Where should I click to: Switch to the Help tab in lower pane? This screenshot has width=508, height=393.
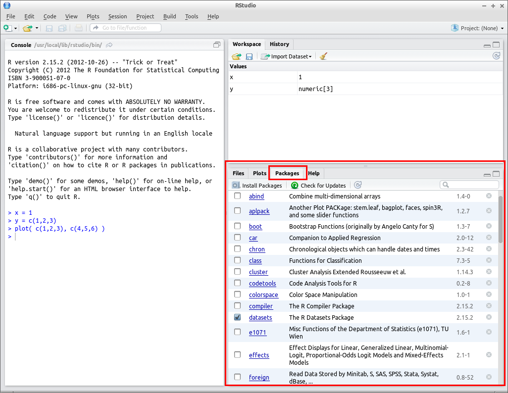(313, 173)
